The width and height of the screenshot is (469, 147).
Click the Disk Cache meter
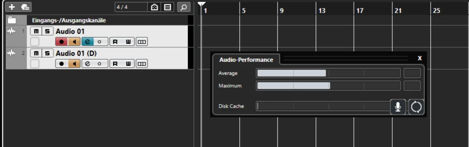point(323,106)
